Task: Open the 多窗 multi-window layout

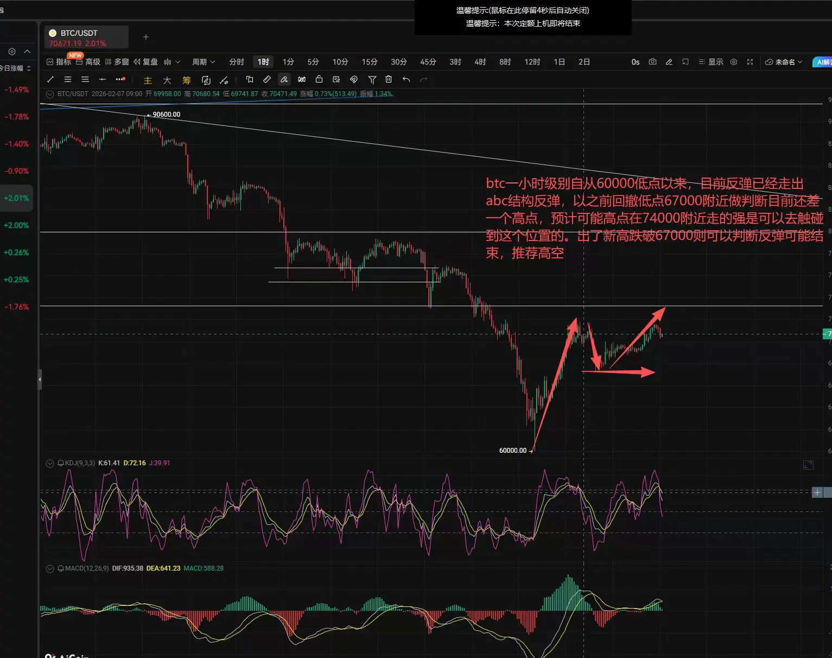Action: point(117,62)
